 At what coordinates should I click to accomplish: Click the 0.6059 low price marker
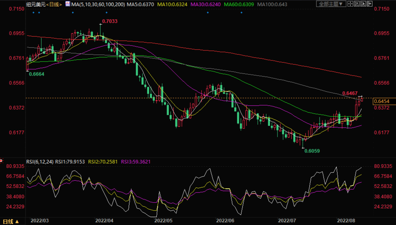[x=312, y=151]
